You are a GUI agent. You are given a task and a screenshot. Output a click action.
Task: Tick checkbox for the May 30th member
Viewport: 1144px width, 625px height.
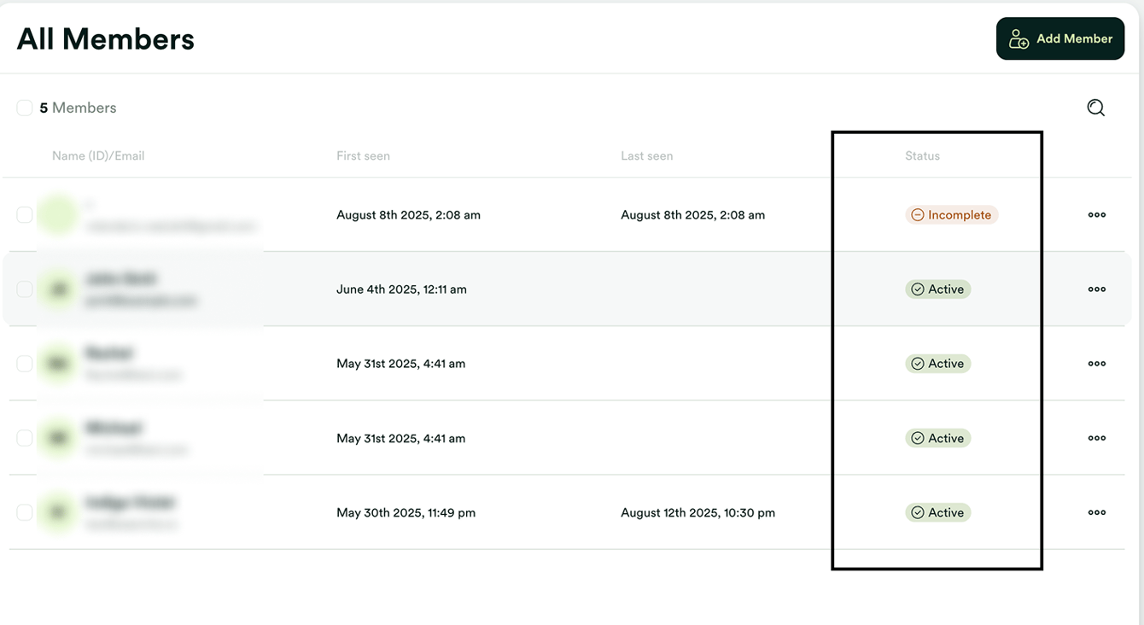25,513
